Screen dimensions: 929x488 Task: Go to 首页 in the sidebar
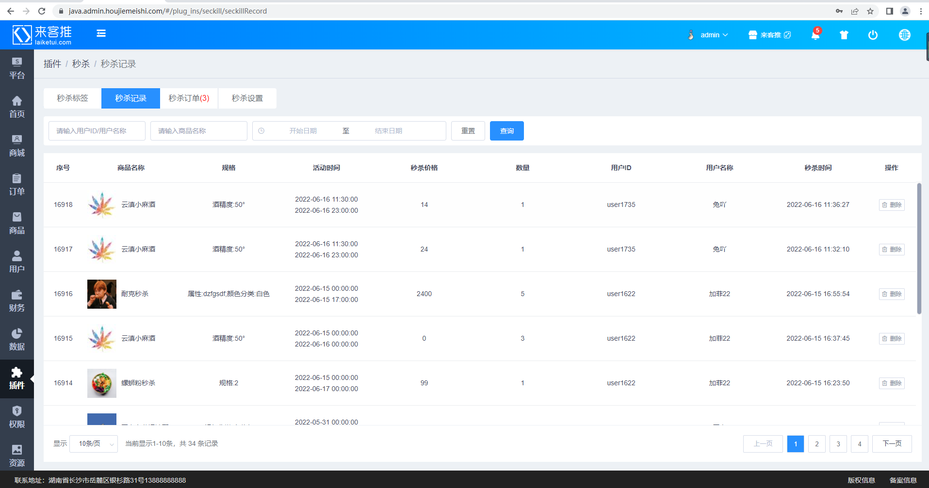[17, 107]
